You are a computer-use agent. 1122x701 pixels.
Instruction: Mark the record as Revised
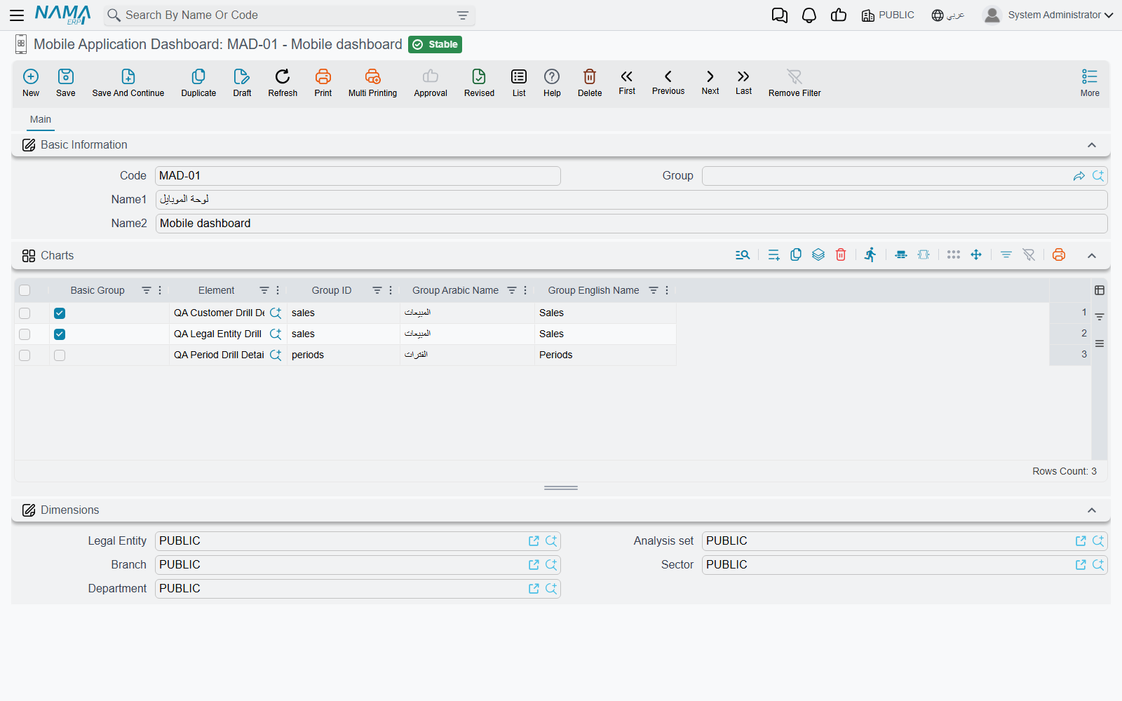click(x=479, y=83)
